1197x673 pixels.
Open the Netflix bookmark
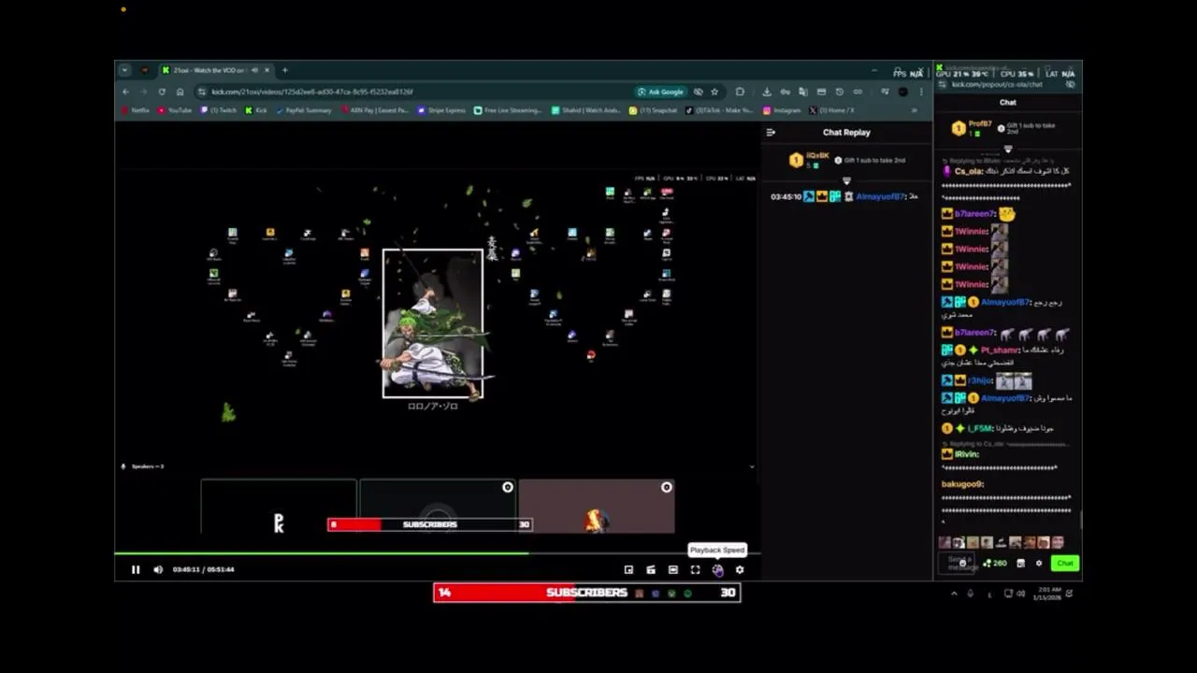(136, 110)
